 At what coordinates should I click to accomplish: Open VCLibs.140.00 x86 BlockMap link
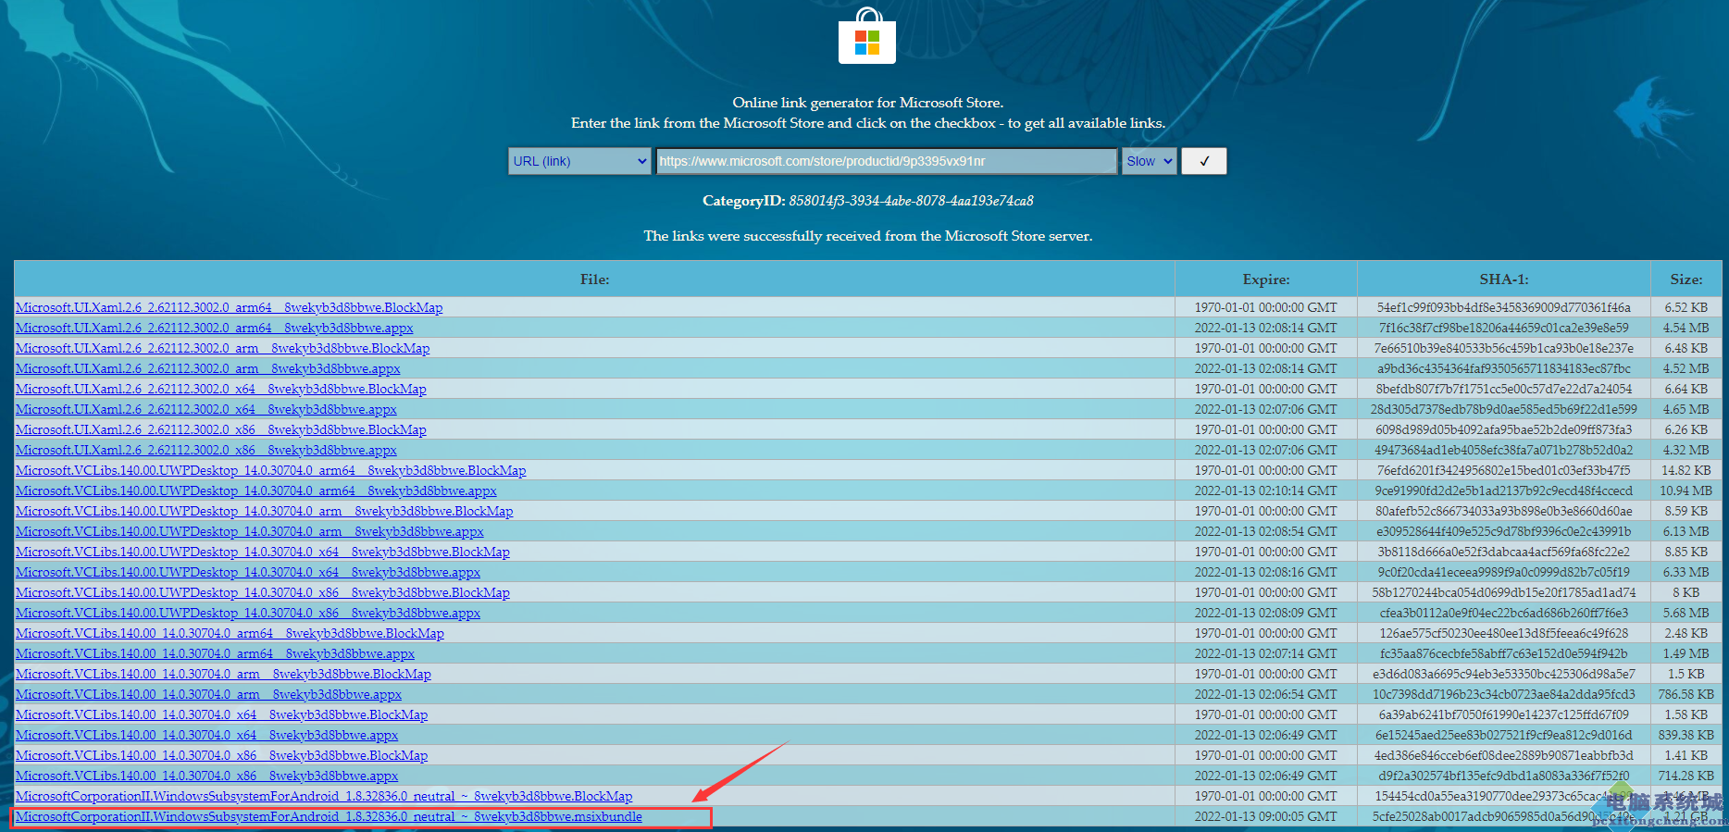point(221,755)
